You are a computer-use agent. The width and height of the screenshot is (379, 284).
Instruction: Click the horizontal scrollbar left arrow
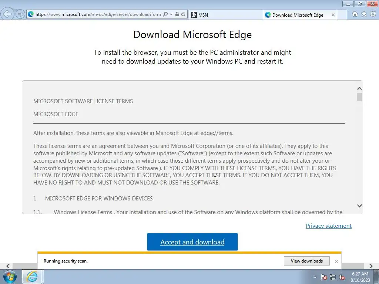(8, 266)
